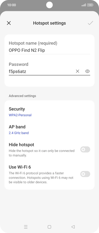Image resolution: width=99 pixels, height=233 pixels.
Task: Confirm changes with the checkmark icon
Action: [90, 23]
